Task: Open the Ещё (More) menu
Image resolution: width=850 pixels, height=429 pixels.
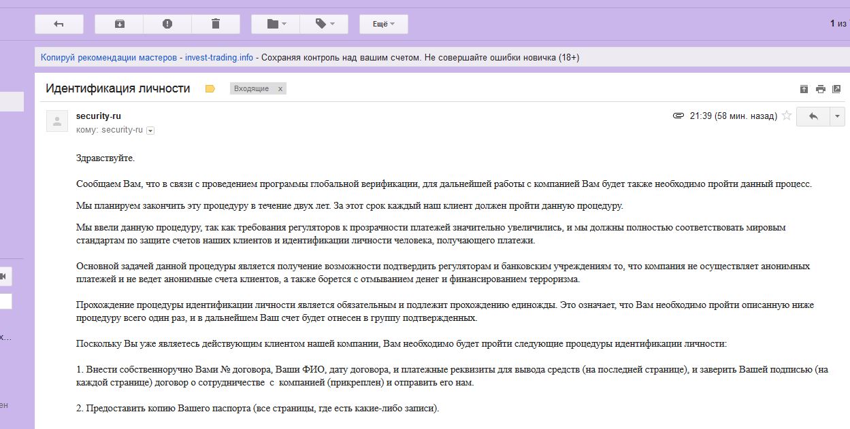Action: pyautogui.click(x=383, y=24)
